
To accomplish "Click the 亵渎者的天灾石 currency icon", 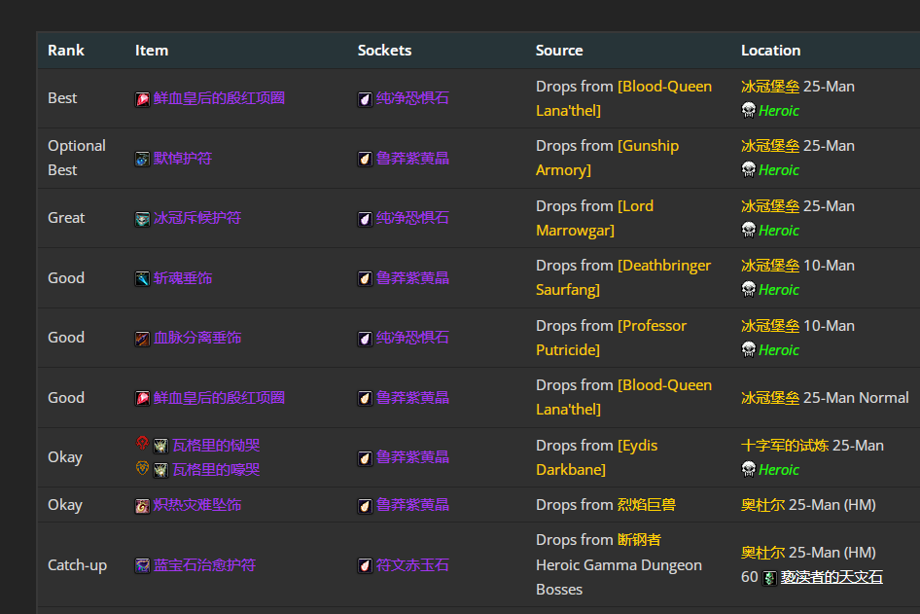I will click(770, 578).
